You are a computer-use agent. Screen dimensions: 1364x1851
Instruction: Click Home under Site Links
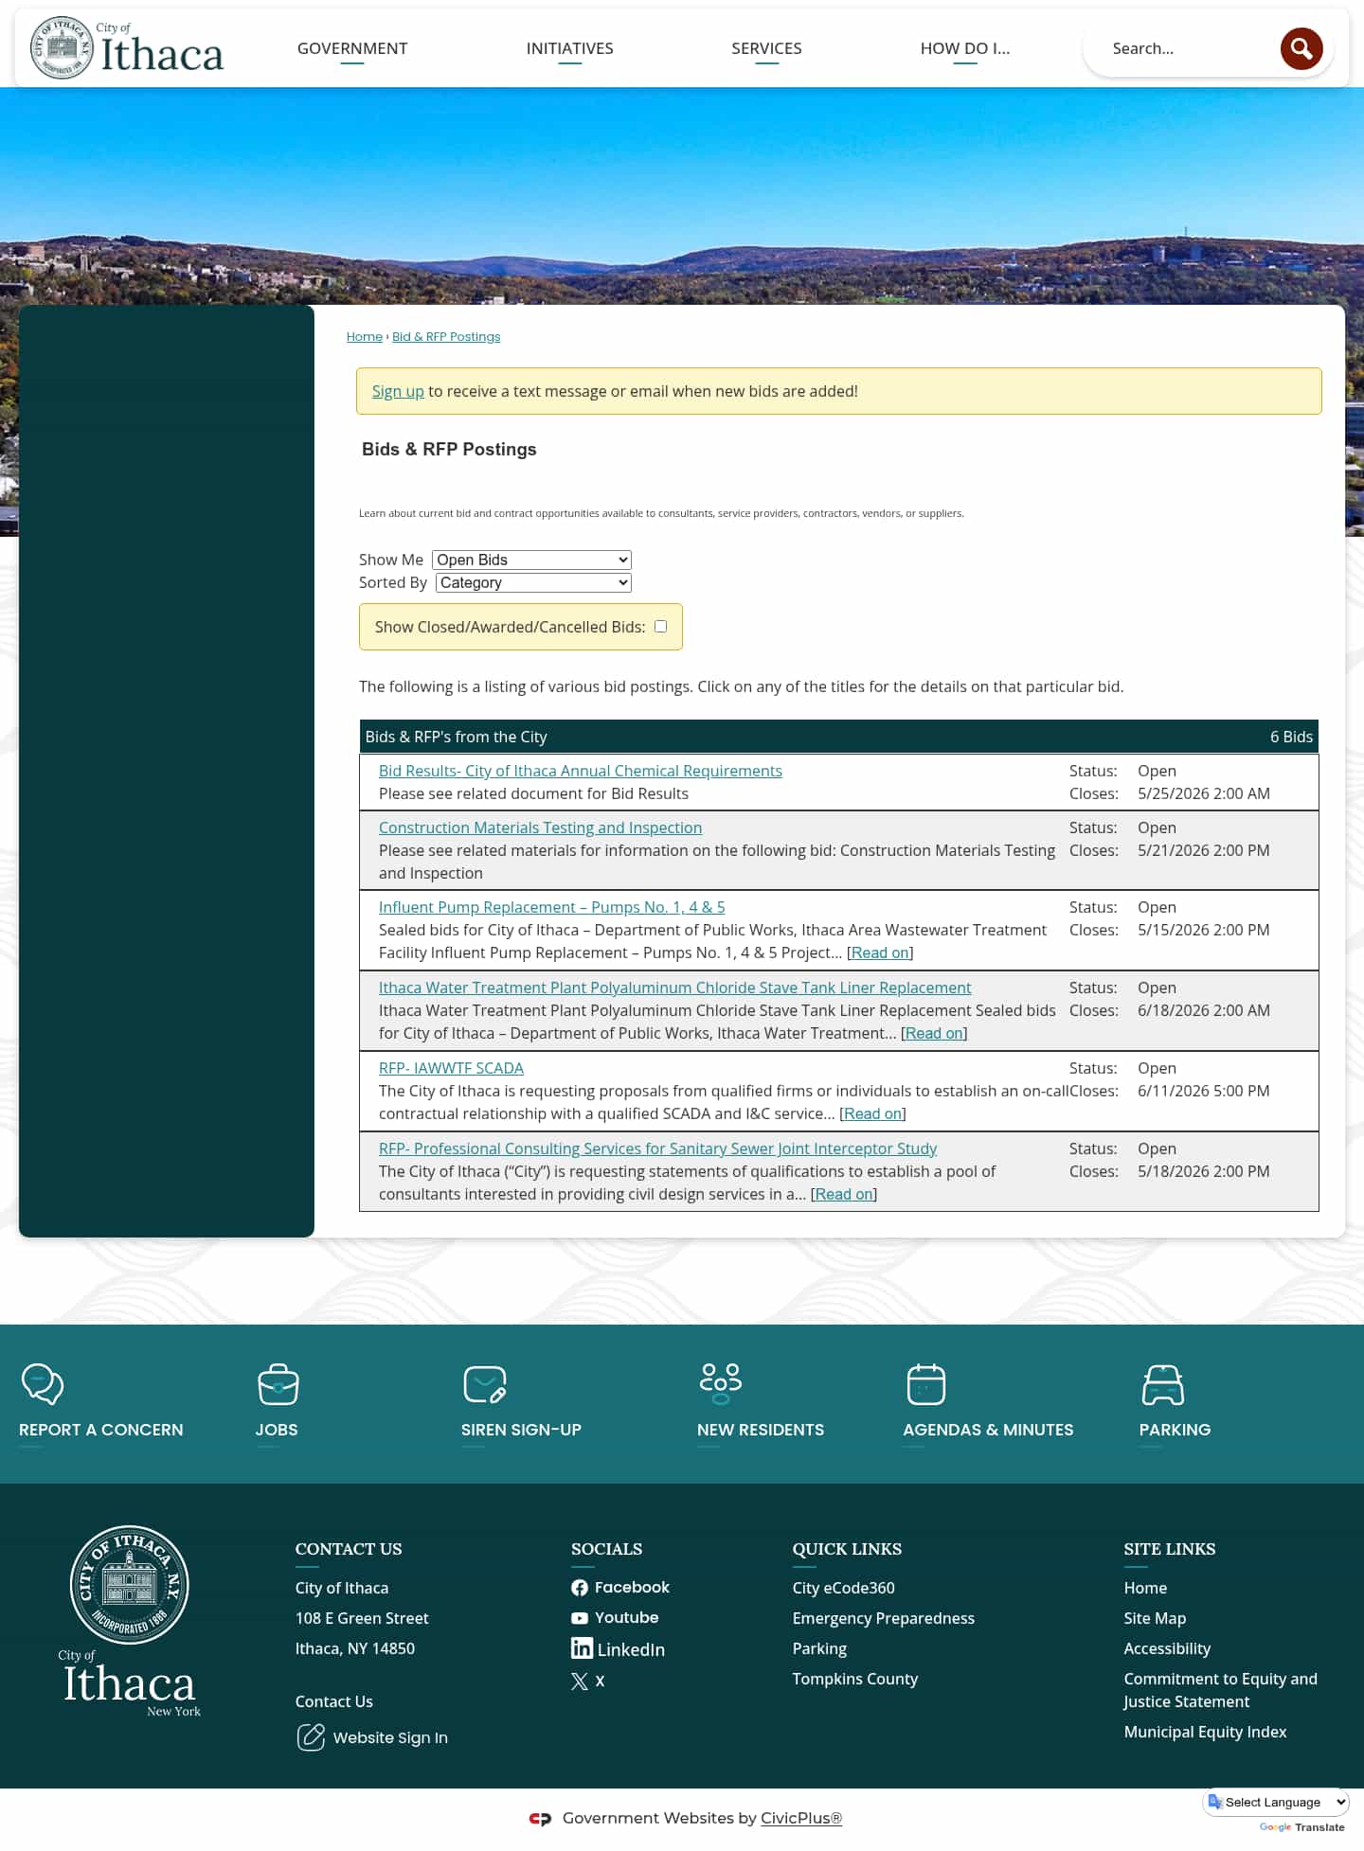coord(1145,1588)
